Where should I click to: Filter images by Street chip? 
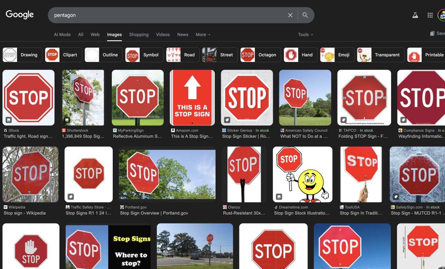[x=220, y=55]
